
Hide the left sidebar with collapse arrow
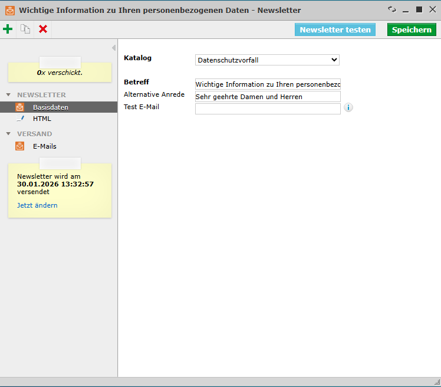coord(113,48)
